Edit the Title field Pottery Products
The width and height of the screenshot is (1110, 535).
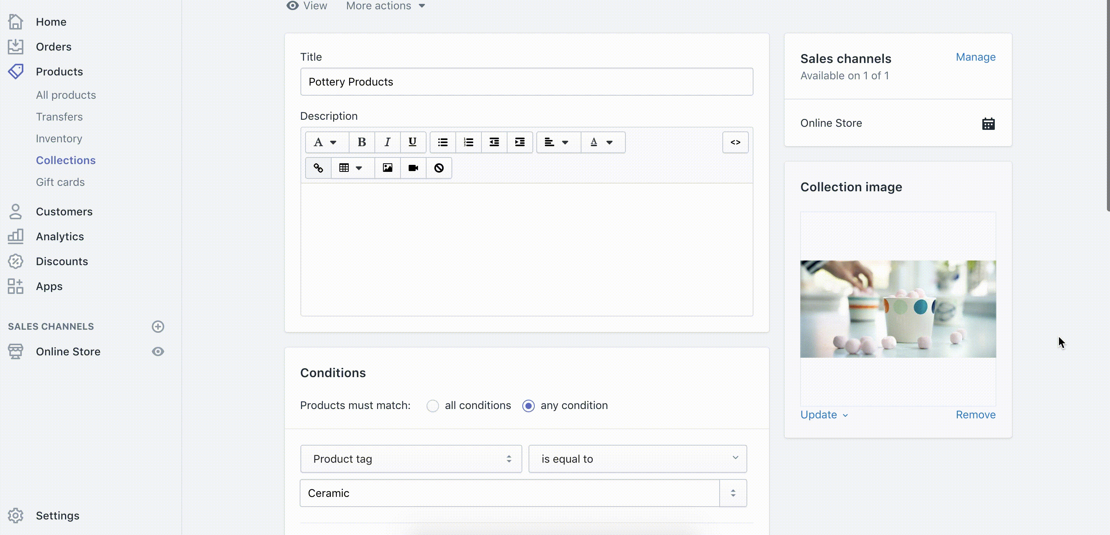[527, 82]
